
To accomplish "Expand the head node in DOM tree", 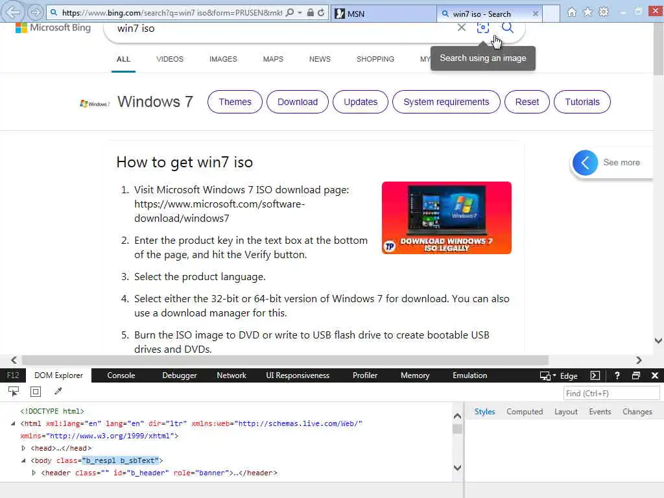I will [x=23, y=448].
